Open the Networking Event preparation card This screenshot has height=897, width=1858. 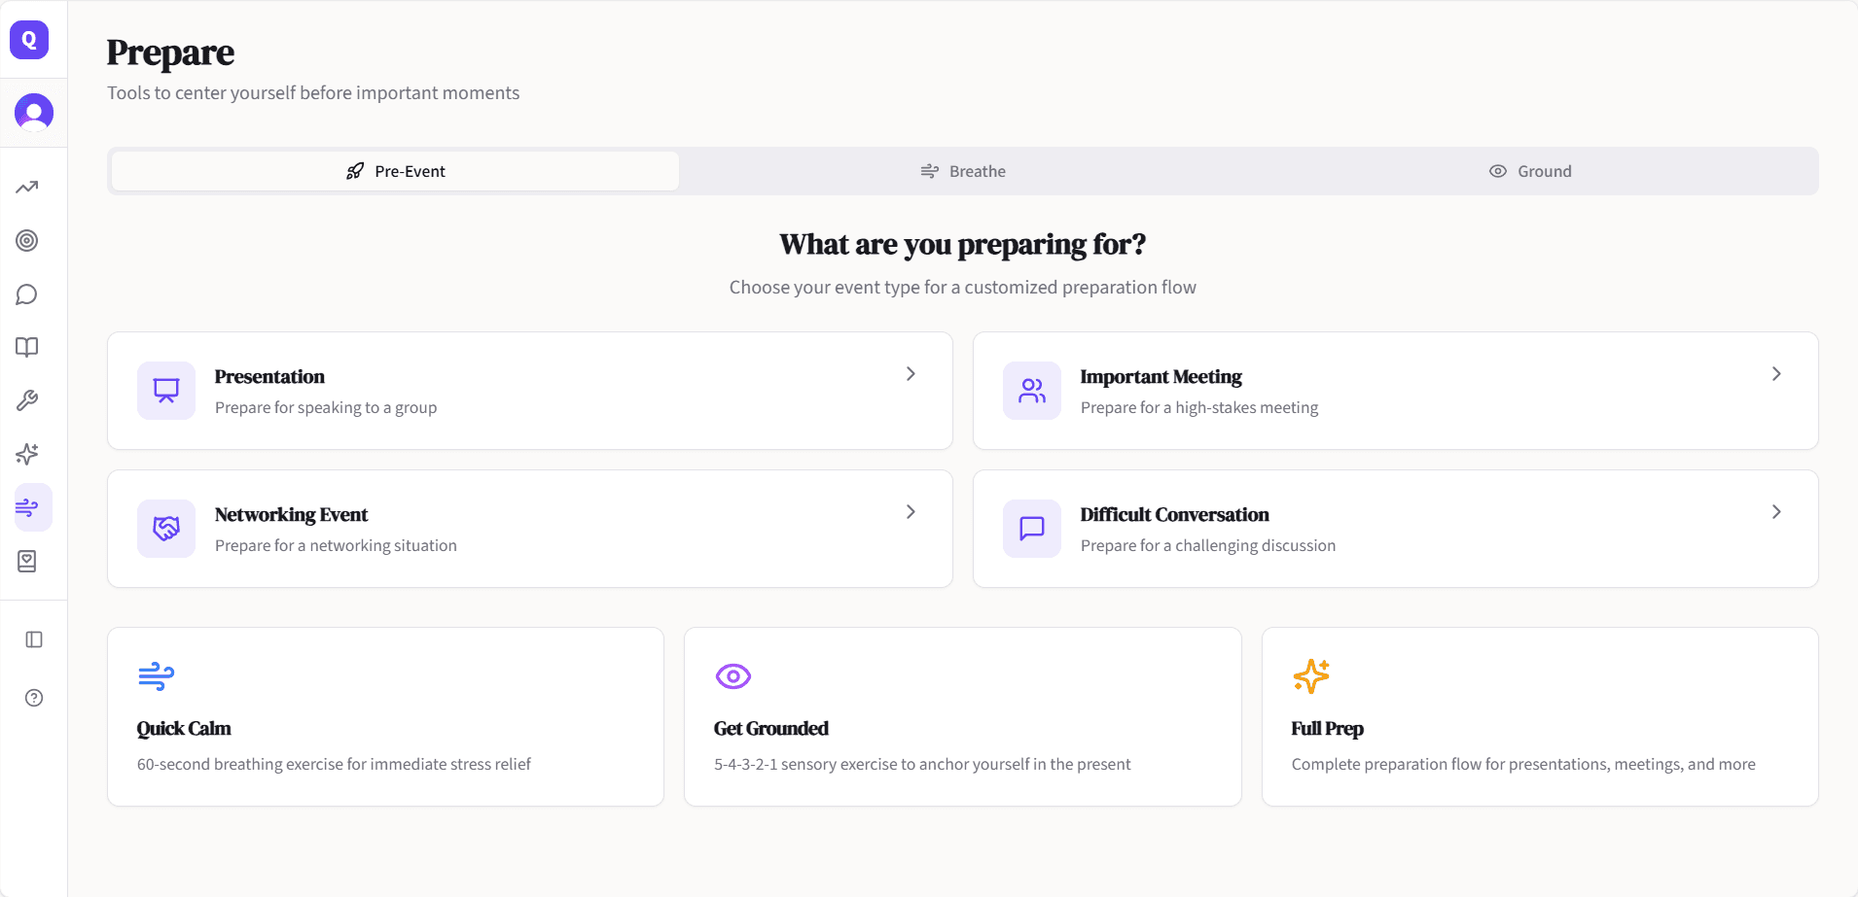click(529, 529)
